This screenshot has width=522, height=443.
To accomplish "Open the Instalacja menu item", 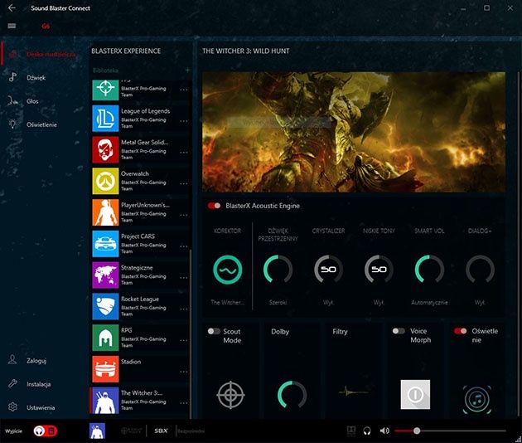I will (39, 384).
